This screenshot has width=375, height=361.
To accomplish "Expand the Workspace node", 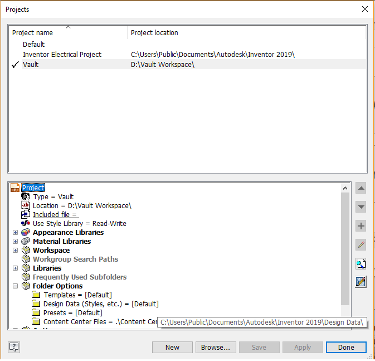I will coord(15,251).
